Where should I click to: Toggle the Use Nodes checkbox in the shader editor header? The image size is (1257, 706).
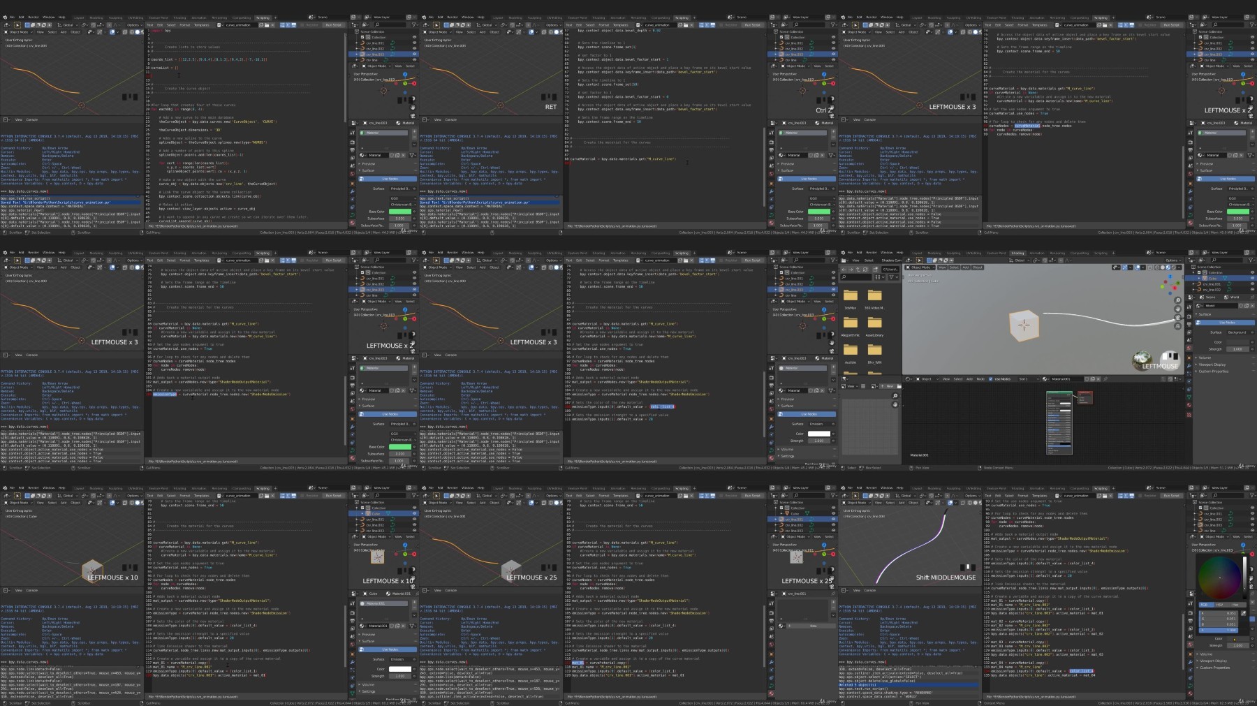coord(990,379)
